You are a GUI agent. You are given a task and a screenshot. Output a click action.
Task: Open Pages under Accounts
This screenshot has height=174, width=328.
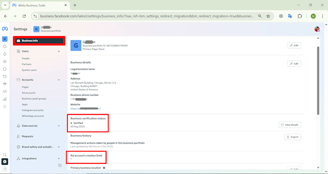(x=25, y=87)
